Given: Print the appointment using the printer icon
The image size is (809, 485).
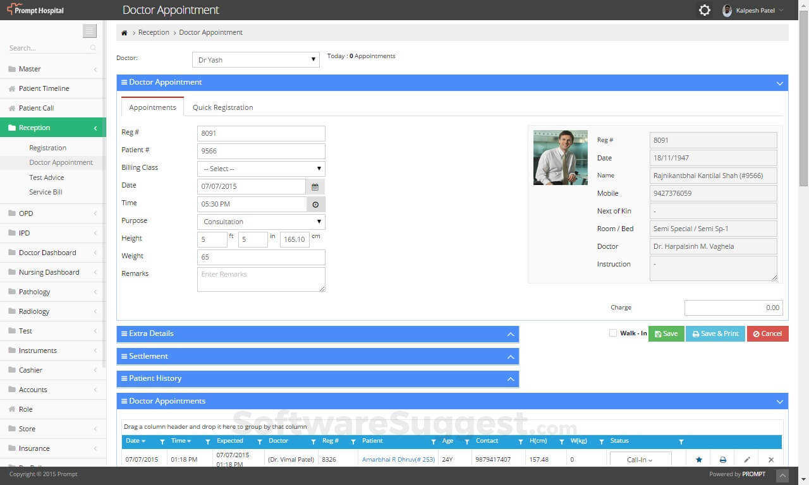Looking at the screenshot, I should tap(723, 459).
